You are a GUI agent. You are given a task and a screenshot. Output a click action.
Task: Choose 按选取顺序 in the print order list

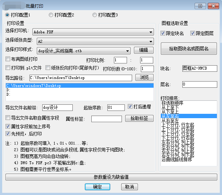[173, 103]
